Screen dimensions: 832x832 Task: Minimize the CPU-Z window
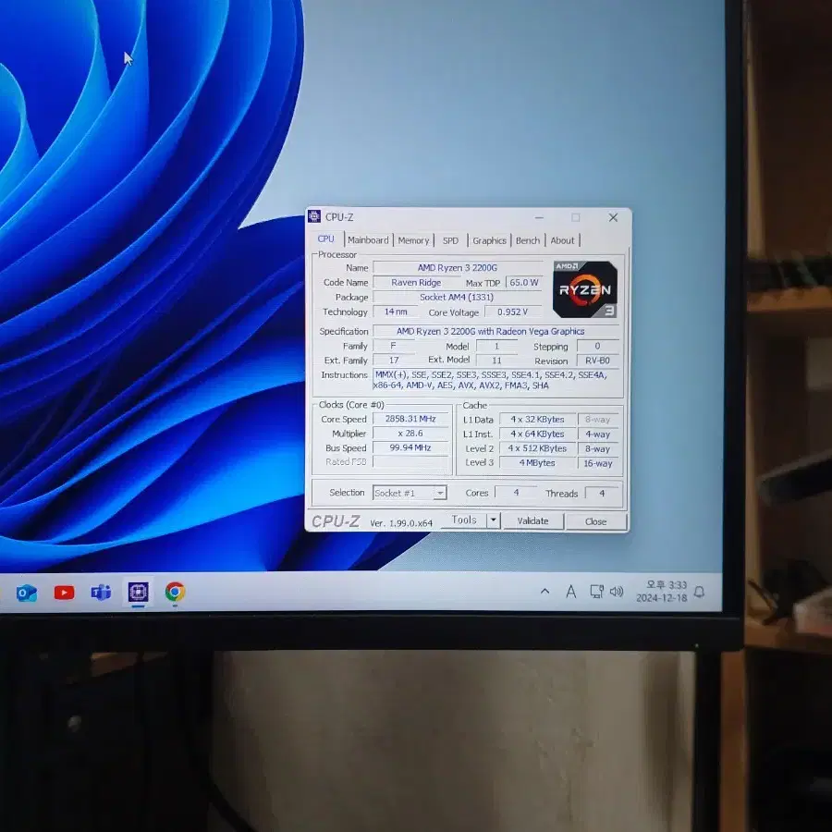(x=539, y=217)
